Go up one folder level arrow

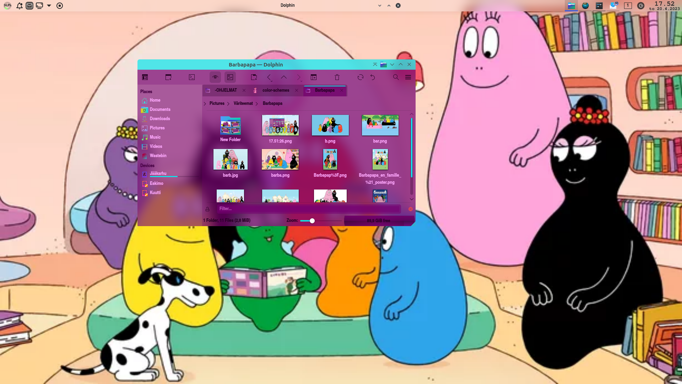[x=284, y=77]
